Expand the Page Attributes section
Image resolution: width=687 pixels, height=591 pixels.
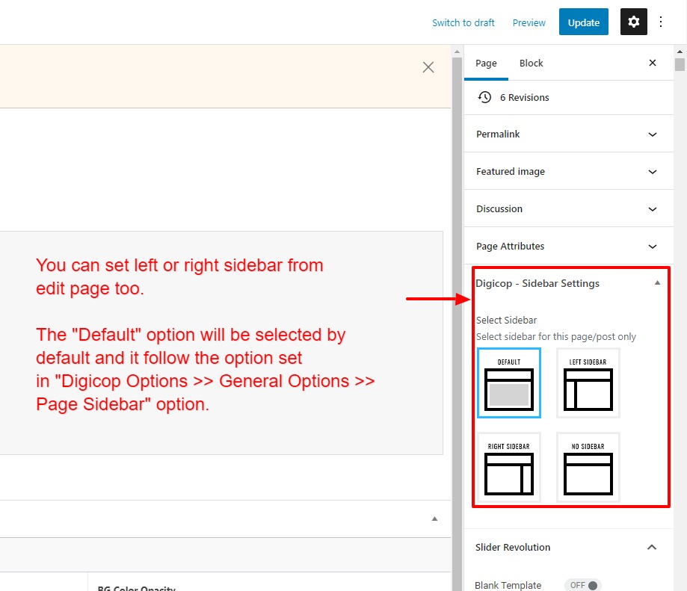[x=567, y=247]
